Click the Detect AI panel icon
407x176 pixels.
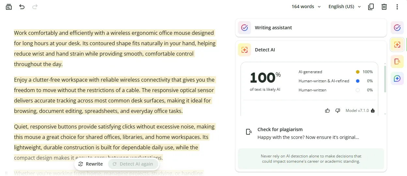click(x=244, y=50)
